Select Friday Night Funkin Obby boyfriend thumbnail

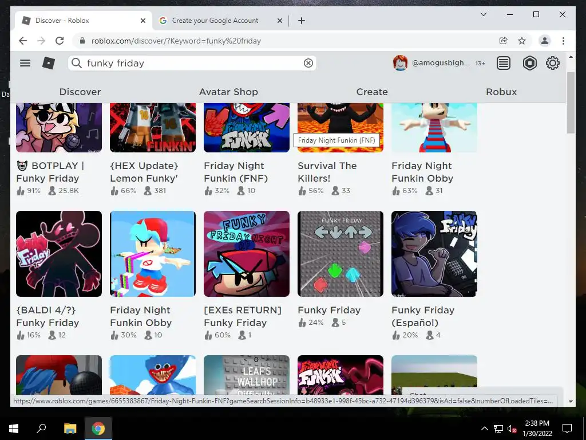coord(152,254)
